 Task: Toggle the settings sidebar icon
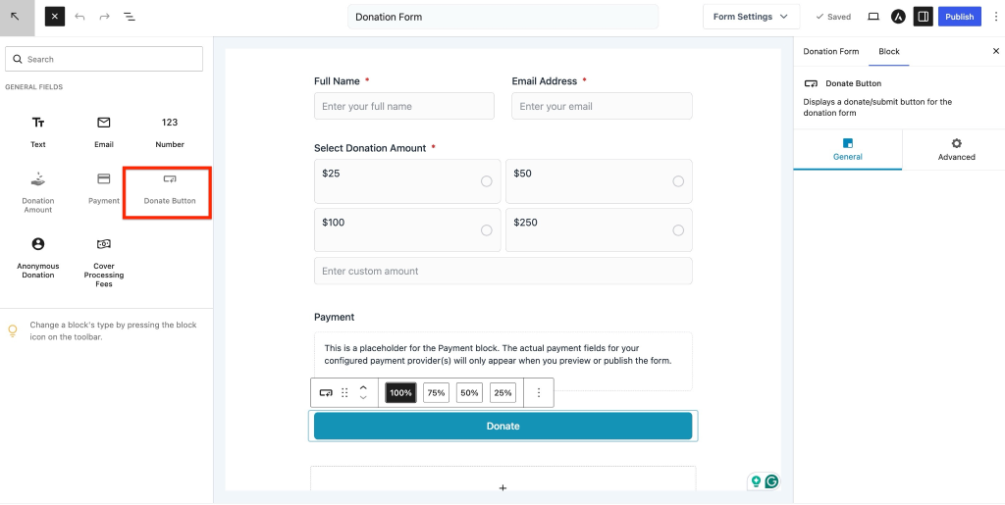coord(923,17)
